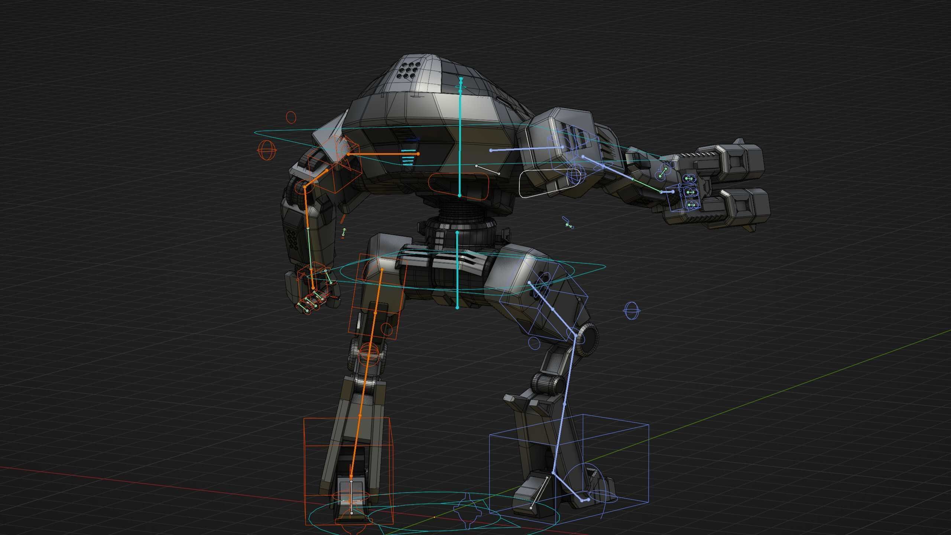Click the lavender shin bone
This screenshot has height=535, width=951.
tap(564, 404)
